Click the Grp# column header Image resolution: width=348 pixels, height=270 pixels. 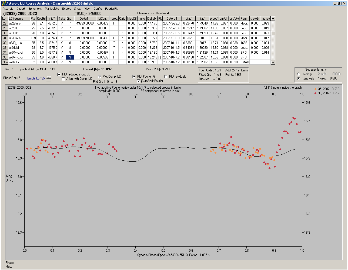pos(70,19)
